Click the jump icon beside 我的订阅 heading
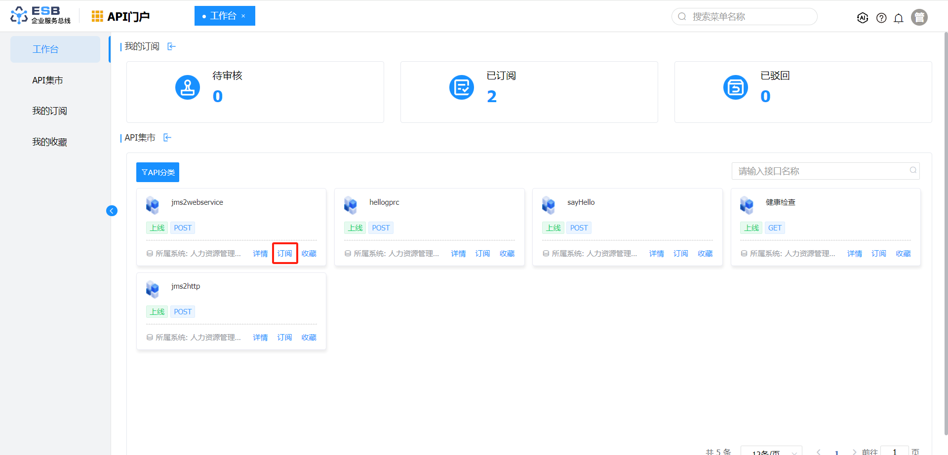 [x=171, y=46]
